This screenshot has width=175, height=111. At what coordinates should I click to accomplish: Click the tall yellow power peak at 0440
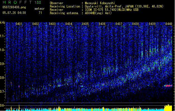point(168,107)
